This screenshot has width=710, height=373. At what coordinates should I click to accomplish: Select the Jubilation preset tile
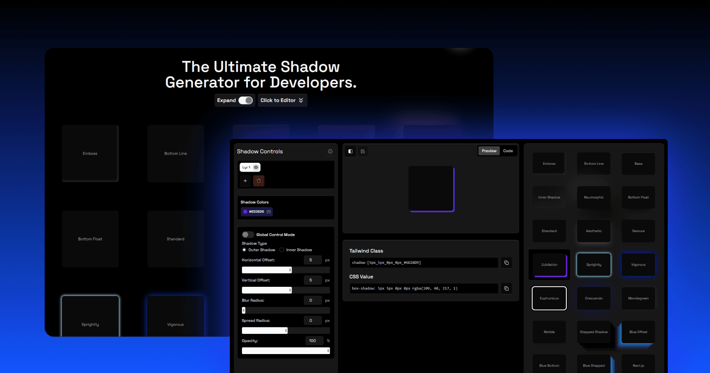pos(549,265)
